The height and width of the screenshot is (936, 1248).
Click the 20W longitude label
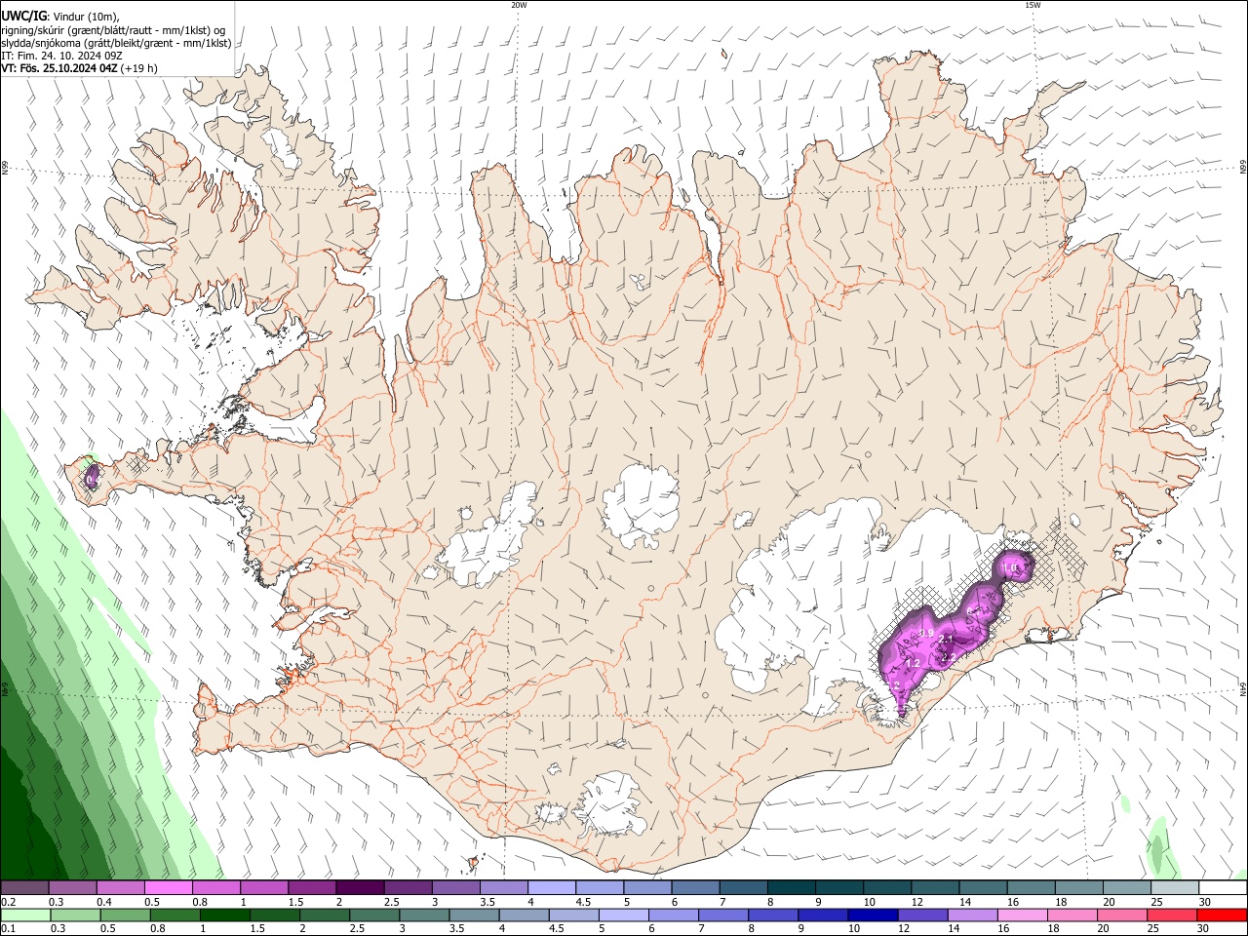(519, 5)
